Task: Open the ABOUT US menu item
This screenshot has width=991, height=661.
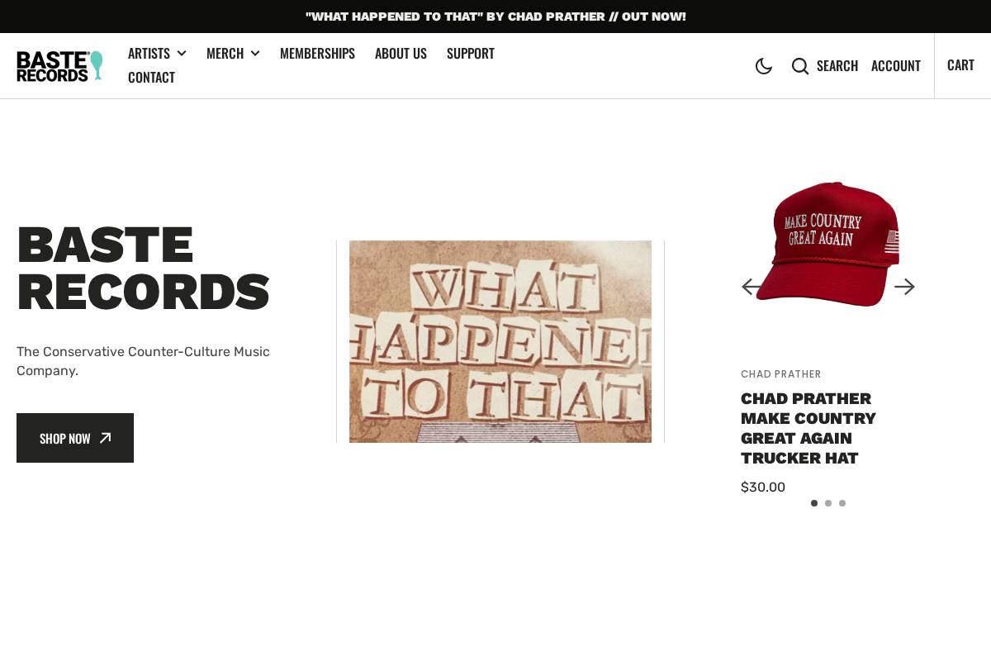Action: 401,53
